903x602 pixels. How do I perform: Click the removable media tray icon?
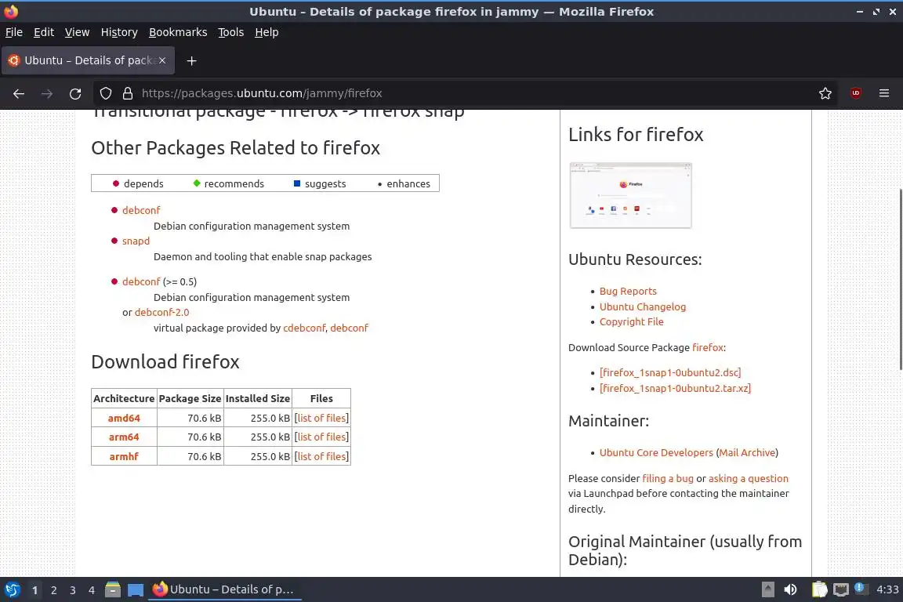[x=767, y=589]
